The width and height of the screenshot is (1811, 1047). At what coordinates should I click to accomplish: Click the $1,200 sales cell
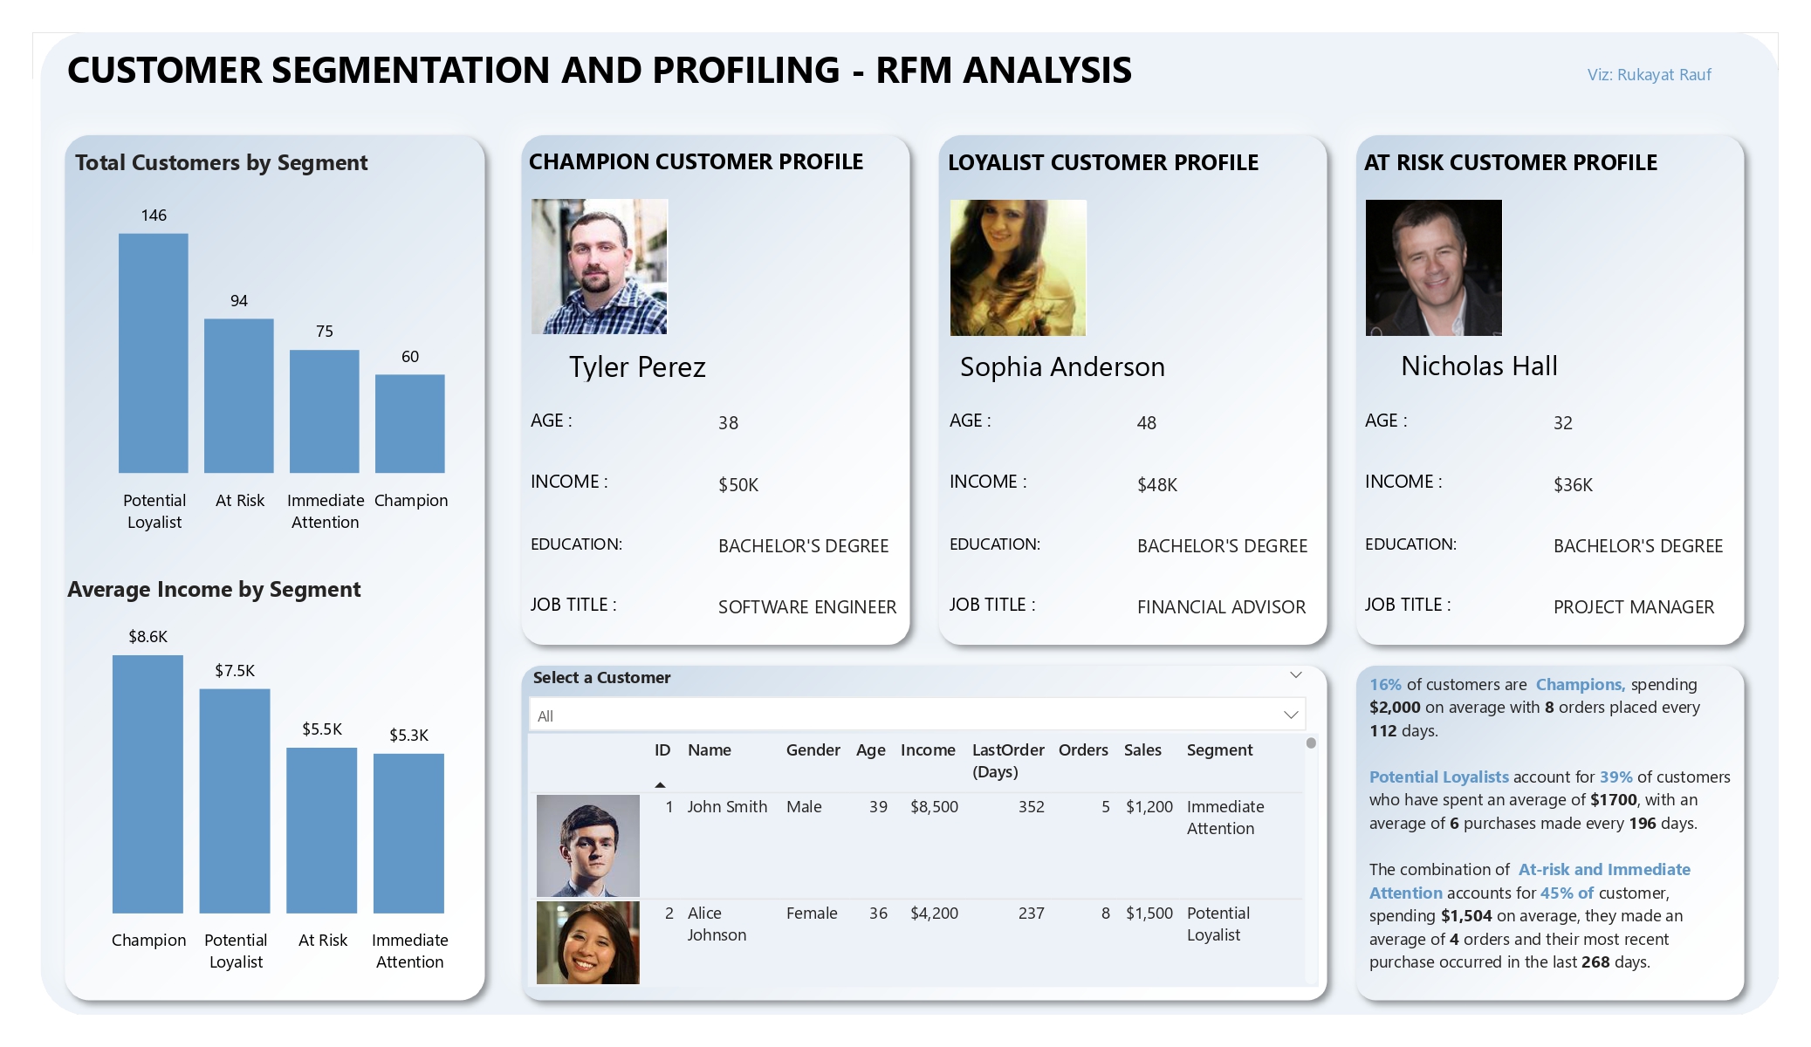tap(1149, 807)
